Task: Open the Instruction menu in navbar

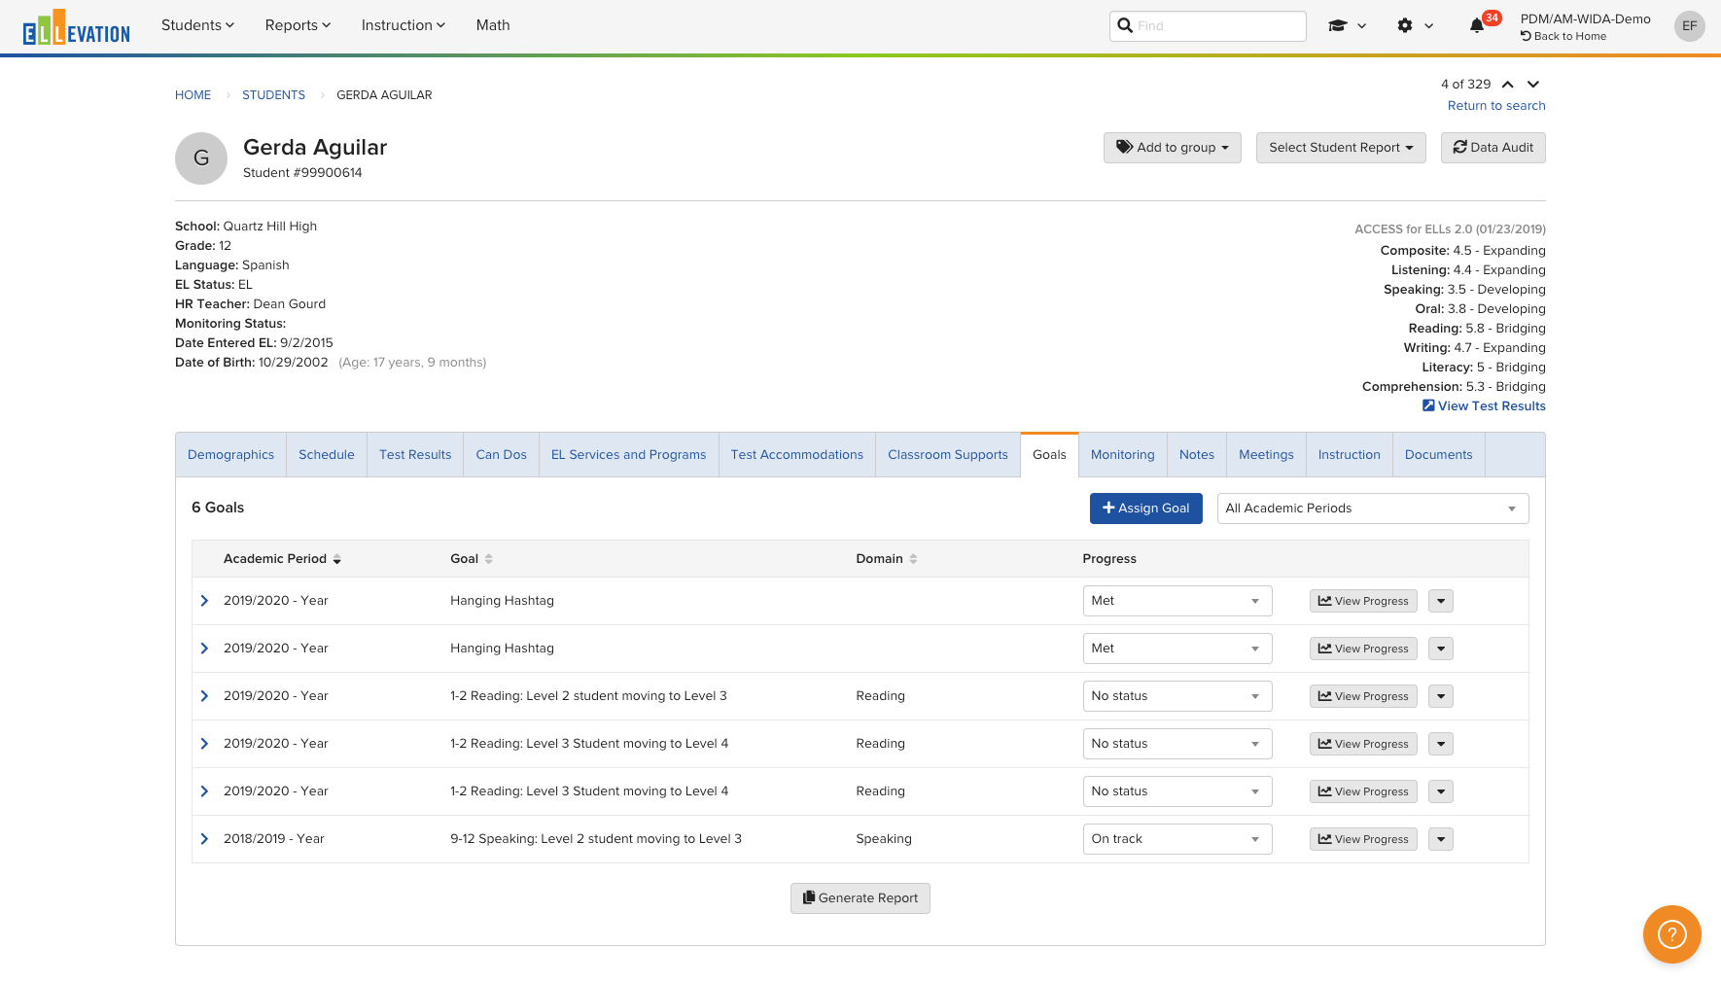Action: (403, 25)
